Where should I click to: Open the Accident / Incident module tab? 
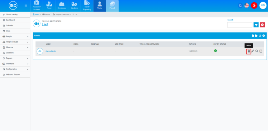pos(37,6)
